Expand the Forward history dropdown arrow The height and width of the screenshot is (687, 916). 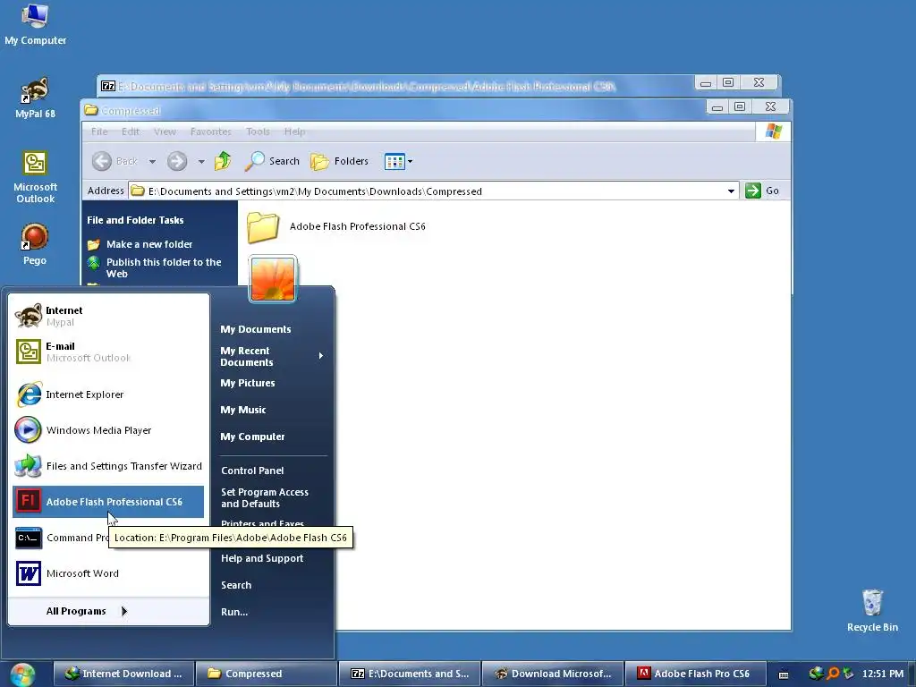coord(201,162)
